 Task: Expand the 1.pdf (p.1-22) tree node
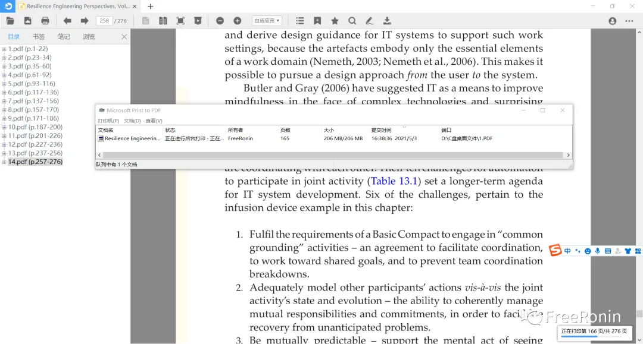point(4,49)
